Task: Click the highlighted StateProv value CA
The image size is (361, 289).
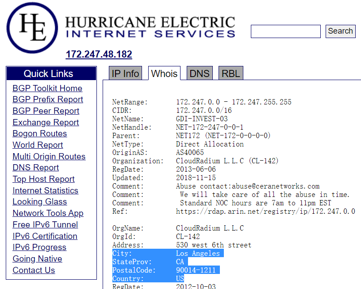Action: pyautogui.click(x=180, y=262)
